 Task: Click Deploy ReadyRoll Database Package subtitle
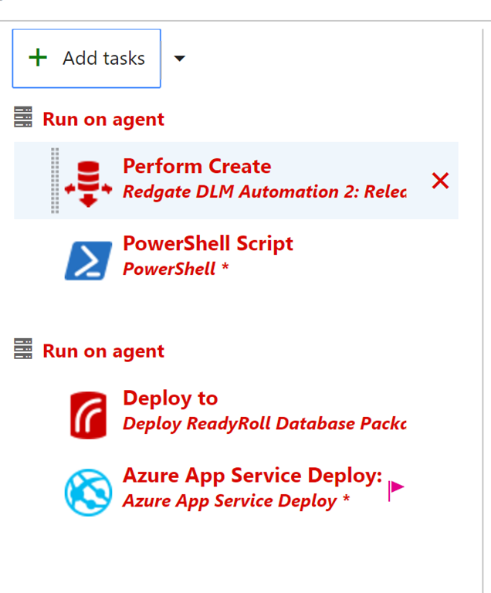click(x=264, y=423)
